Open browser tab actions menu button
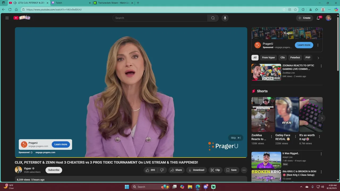Viewport: 340px width, 191px height. [3, 3]
